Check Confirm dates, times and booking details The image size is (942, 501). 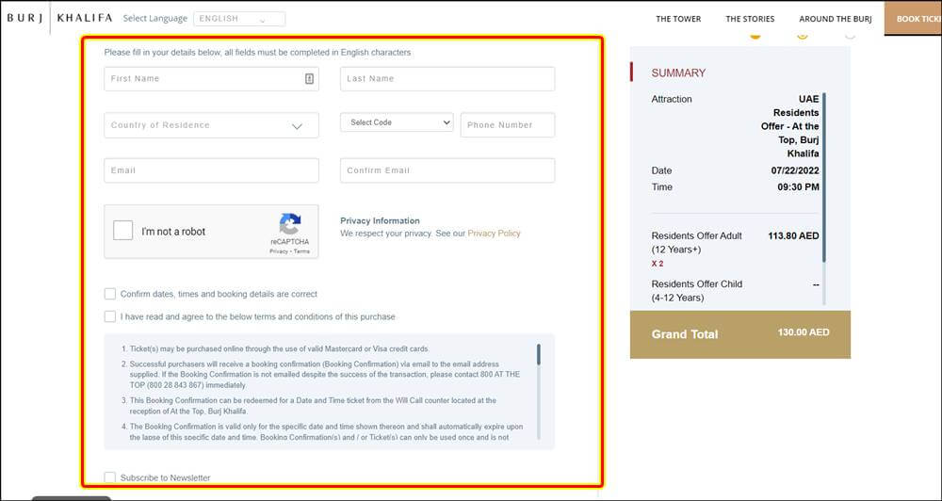(x=110, y=294)
